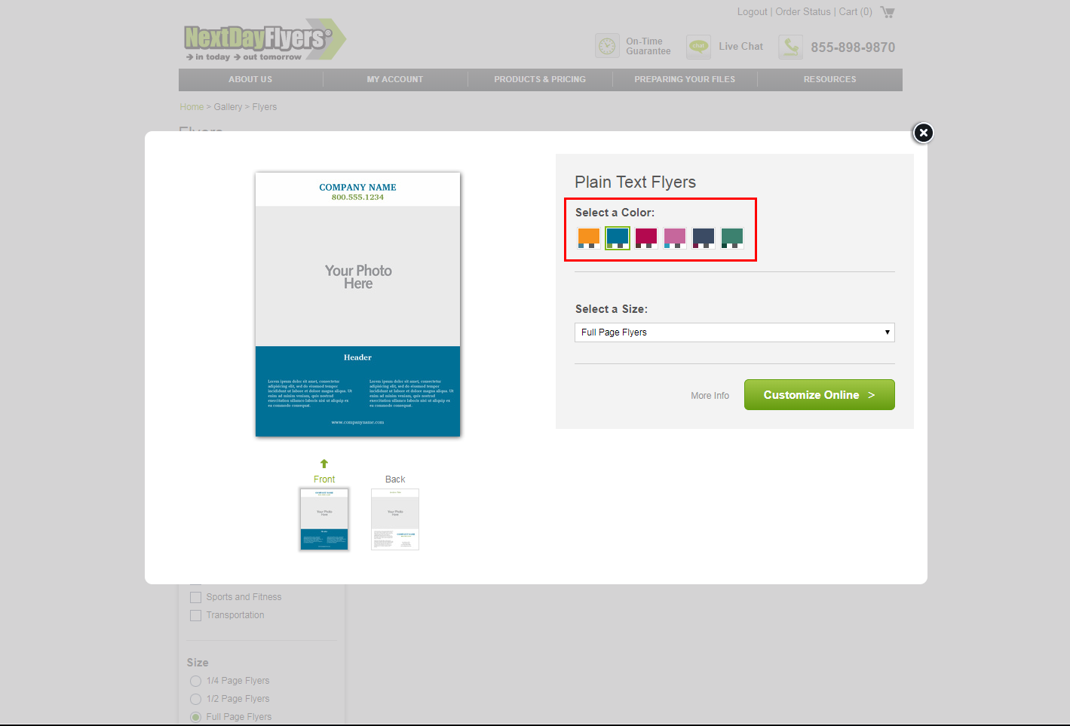Pick the pink color swatch

pos(675,237)
